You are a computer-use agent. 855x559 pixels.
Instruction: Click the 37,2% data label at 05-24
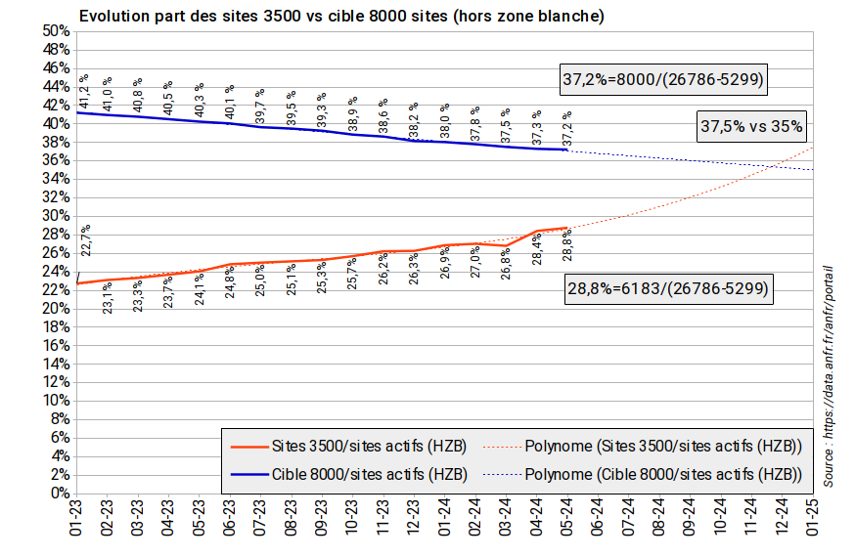point(566,128)
